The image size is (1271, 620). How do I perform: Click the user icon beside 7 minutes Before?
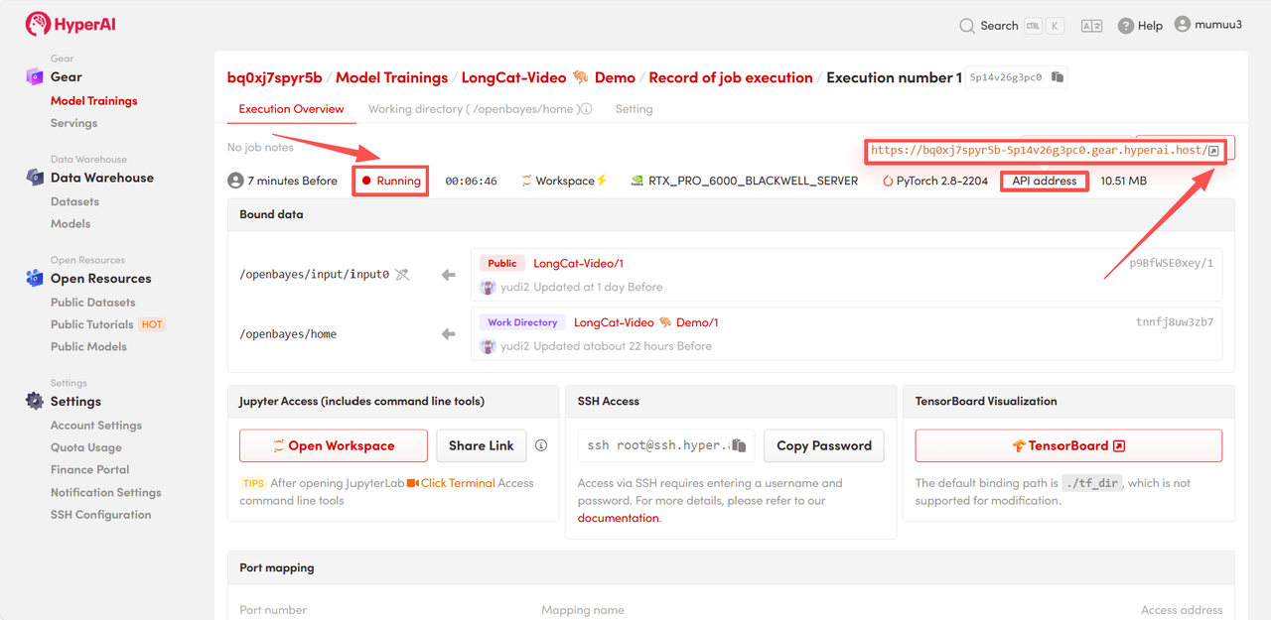pos(235,181)
